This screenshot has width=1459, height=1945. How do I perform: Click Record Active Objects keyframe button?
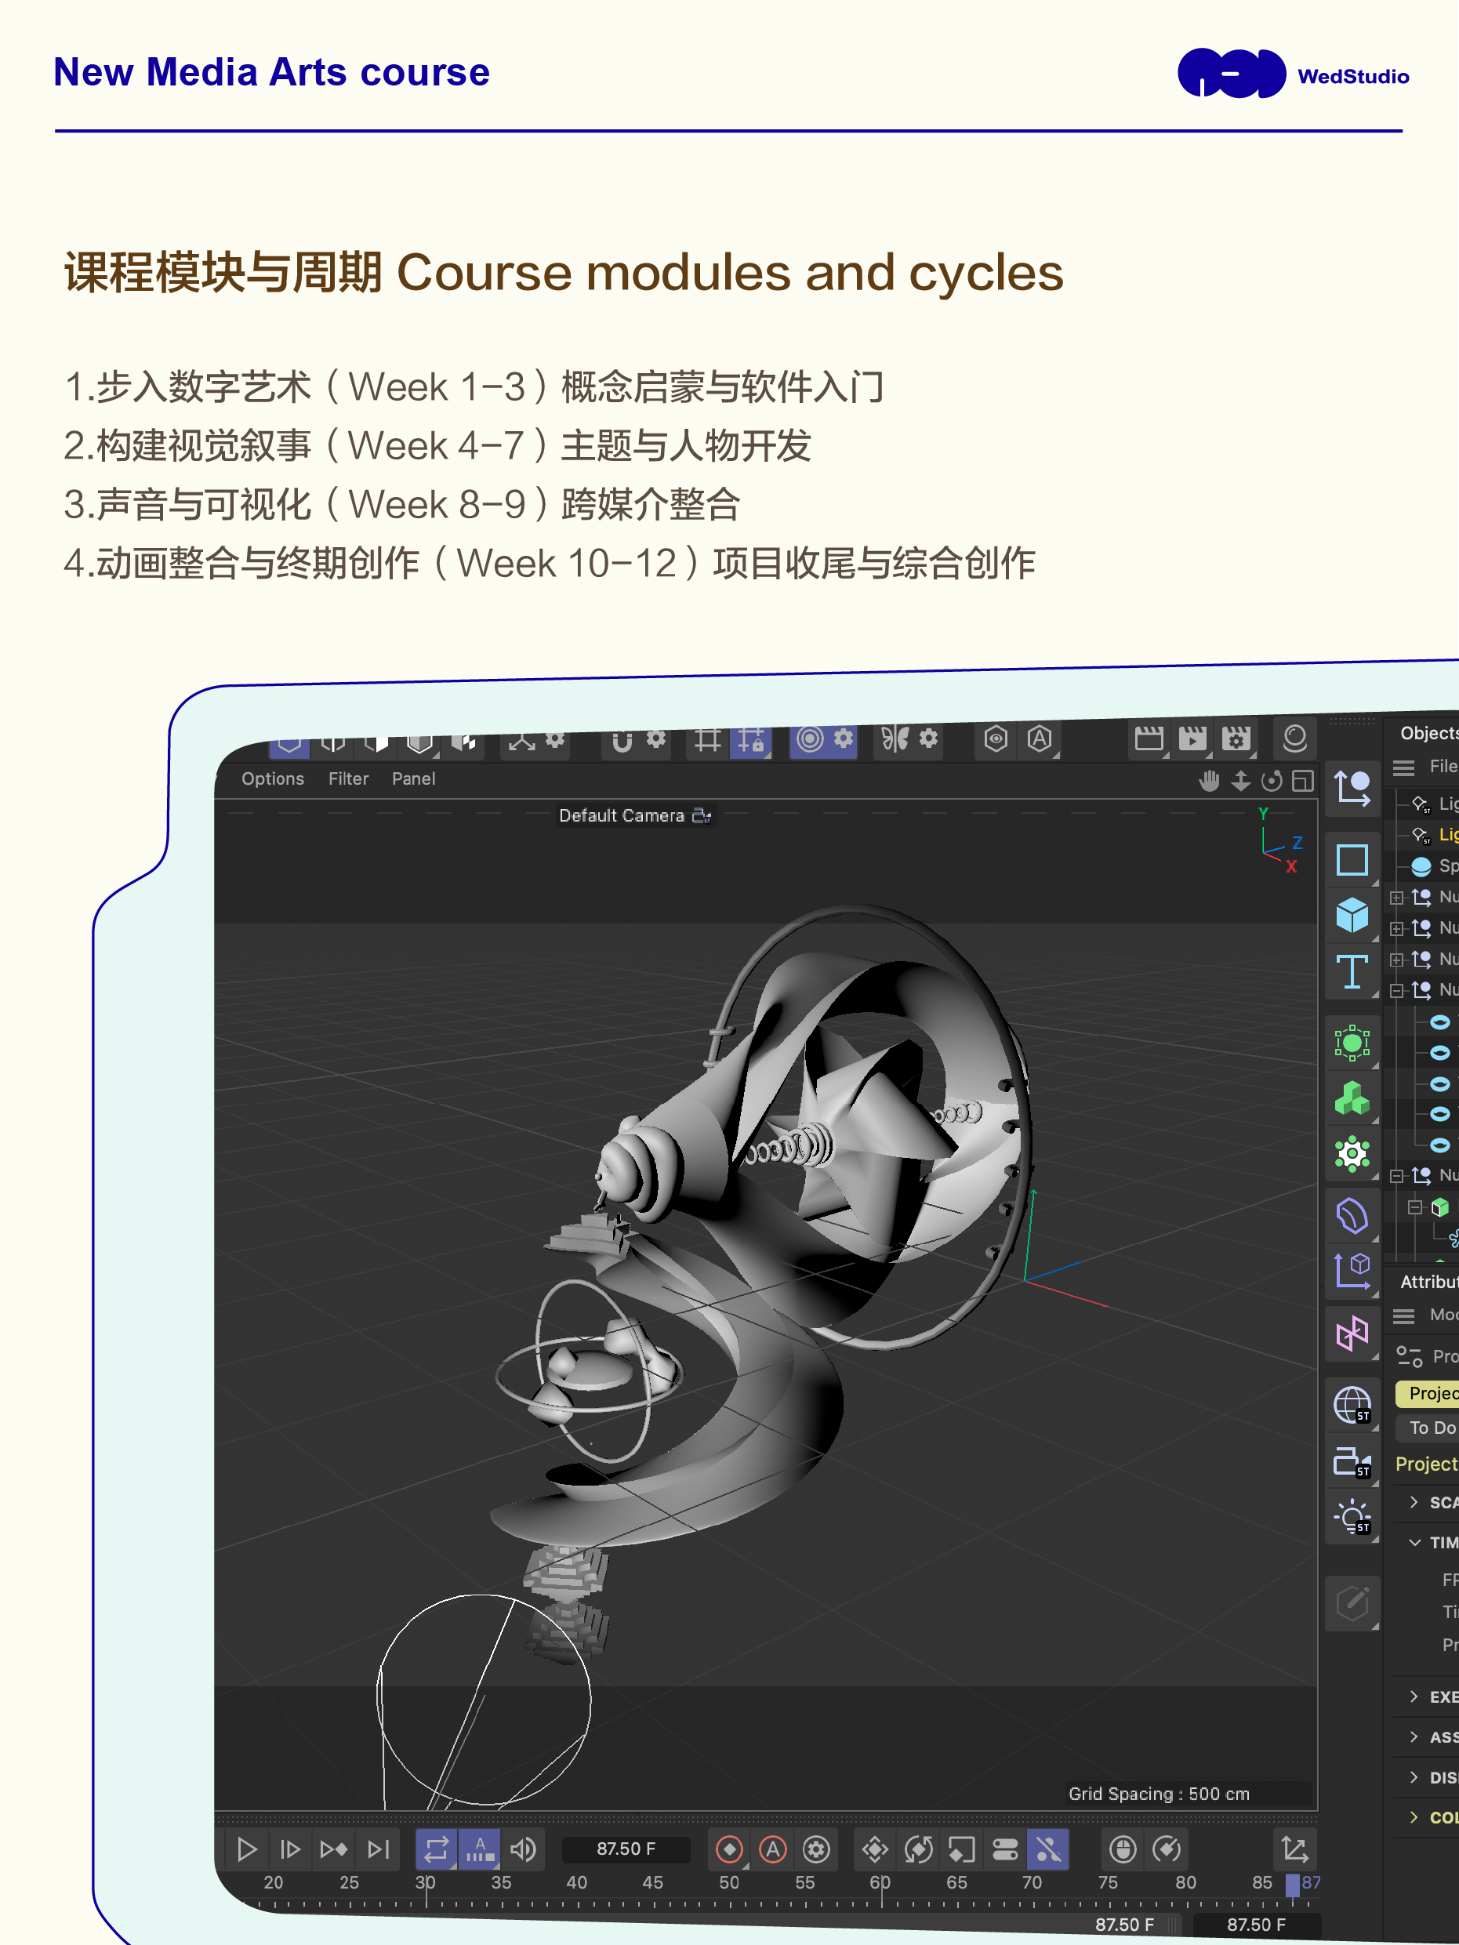[x=729, y=1849]
